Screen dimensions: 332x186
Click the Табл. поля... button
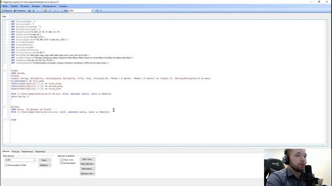click(88, 159)
